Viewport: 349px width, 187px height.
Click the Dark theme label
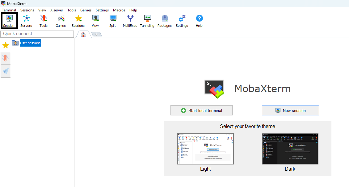290,169
